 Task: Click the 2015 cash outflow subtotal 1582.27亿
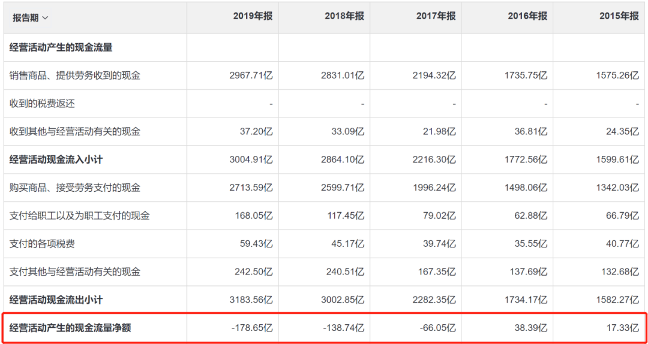[x=617, y=300]
